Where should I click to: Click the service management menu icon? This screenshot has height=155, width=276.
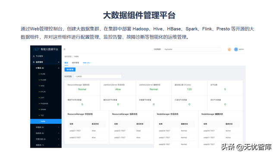pyautogui.click(x=34, y=62)
